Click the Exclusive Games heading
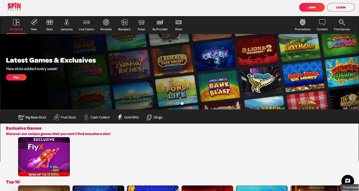Screen dimensions: 359x191 24,128
